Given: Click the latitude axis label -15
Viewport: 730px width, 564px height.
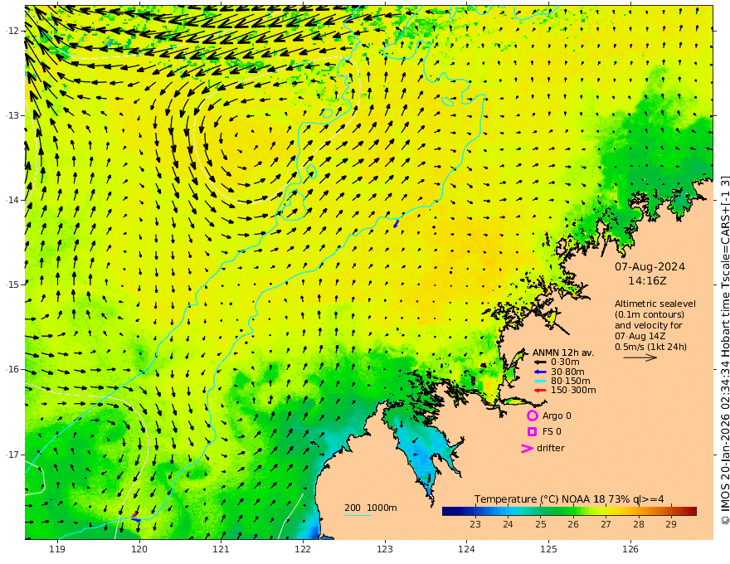Looking at the screenshot, I should (x=13, y=284).
